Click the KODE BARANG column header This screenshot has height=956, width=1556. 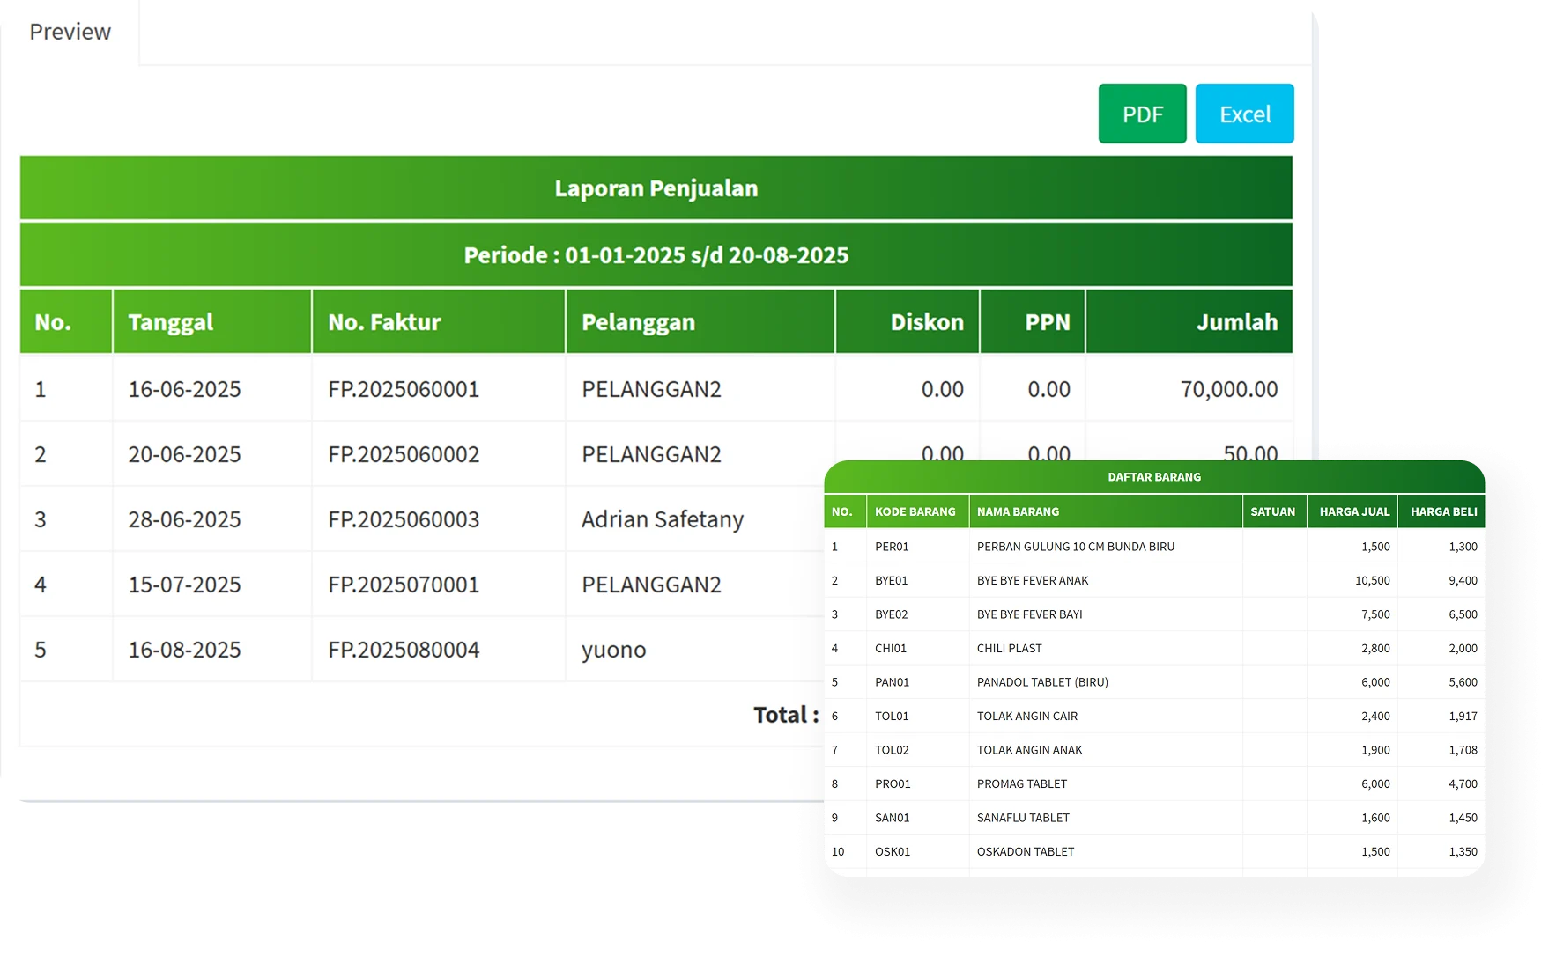point(915,511)
